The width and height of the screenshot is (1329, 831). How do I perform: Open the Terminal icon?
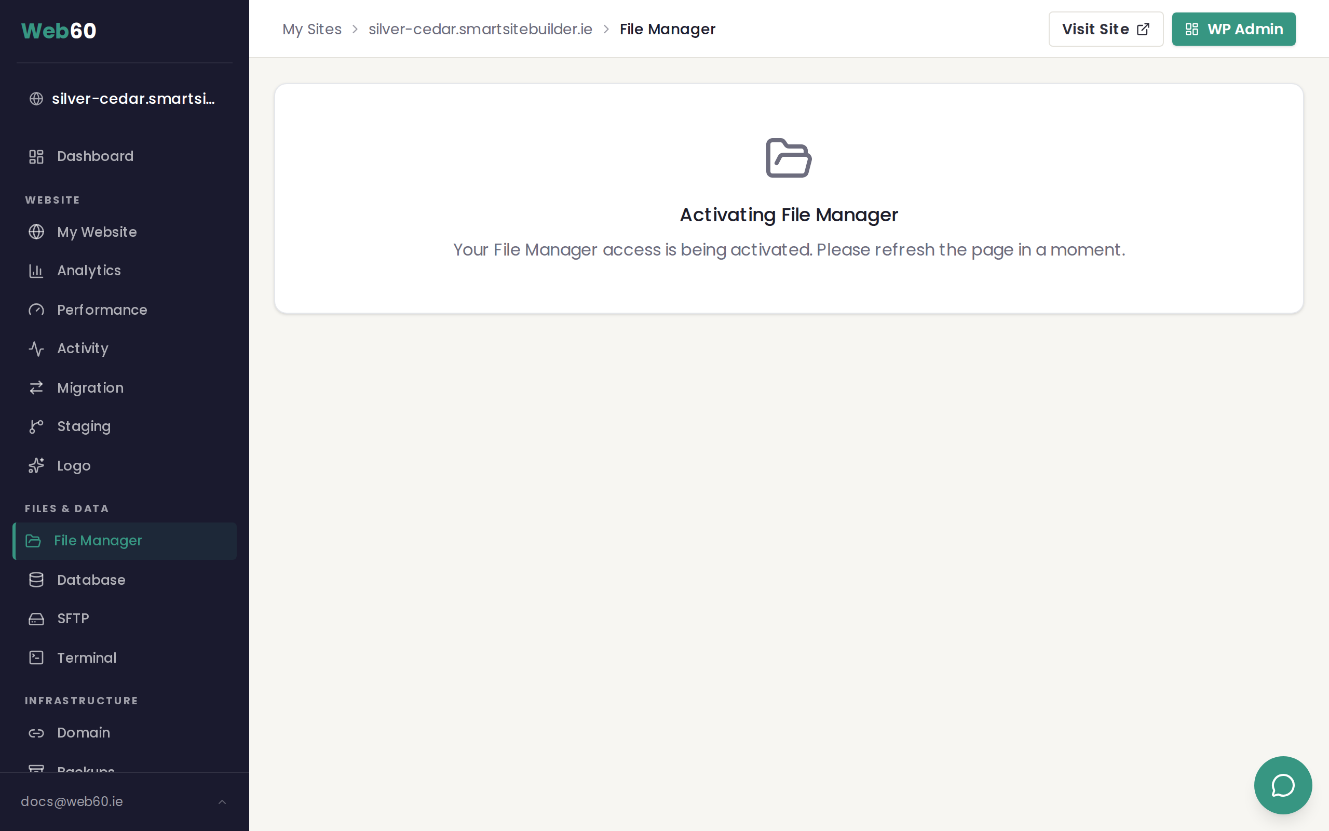[36, 658]
